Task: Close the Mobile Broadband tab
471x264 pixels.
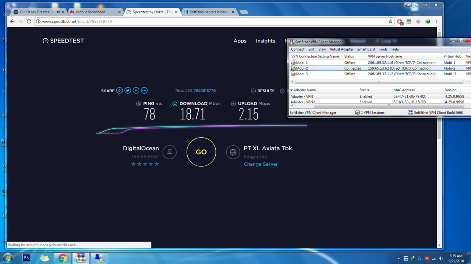Action: (x=120, y=12)
